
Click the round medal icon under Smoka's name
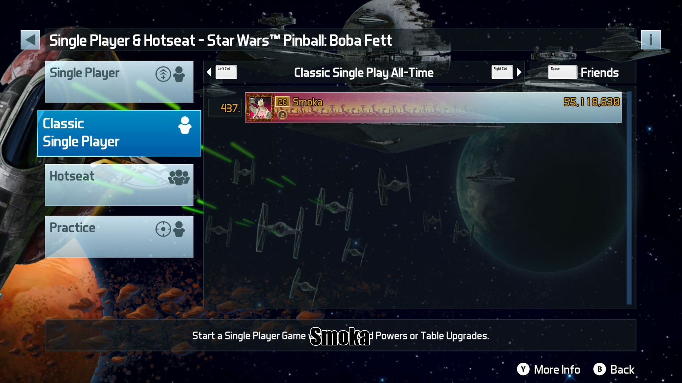coord(282,115)
